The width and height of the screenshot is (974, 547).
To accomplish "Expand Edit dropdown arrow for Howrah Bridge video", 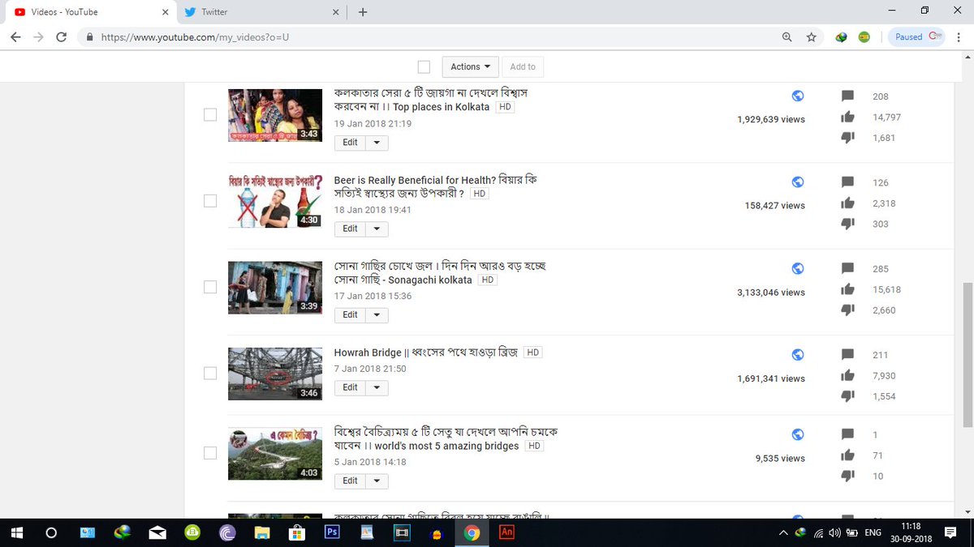I will tap(377, 388).
